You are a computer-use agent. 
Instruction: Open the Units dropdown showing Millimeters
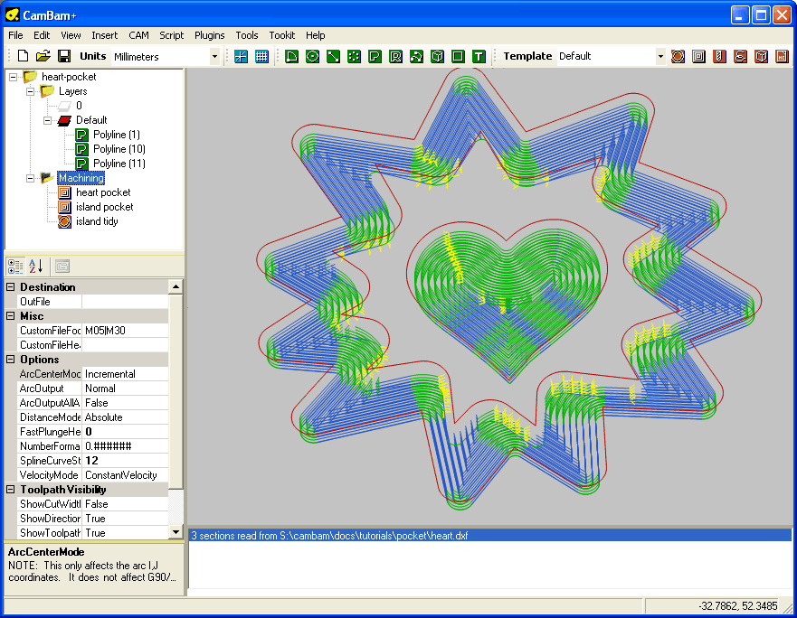pyautogui.click(x=214, y=57)
